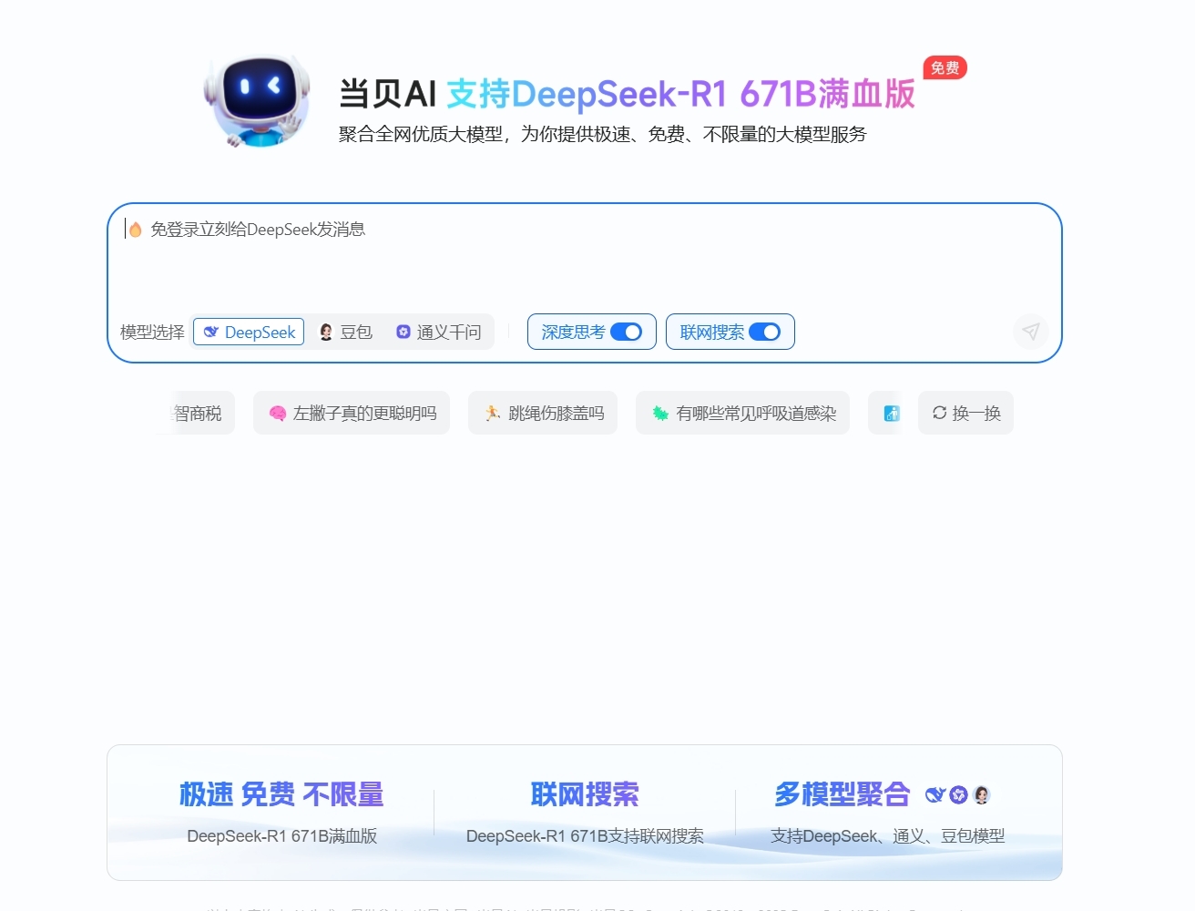
Task: Click the 支持DeepSeek-R1 671B满血版 gradient headline
Action: pyautogui.click(x=680, y=94)
